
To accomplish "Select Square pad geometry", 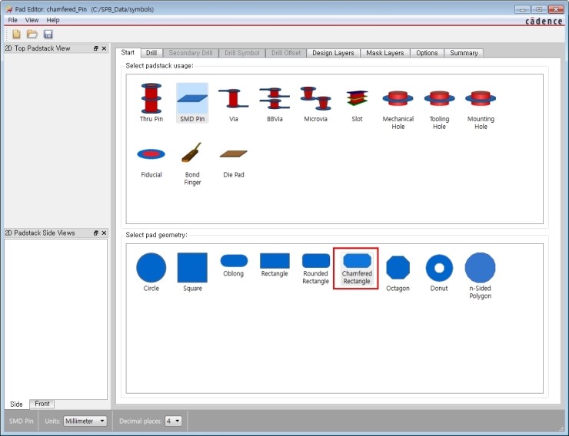I will click(192, 272).
